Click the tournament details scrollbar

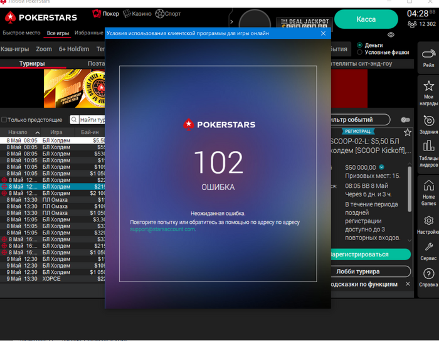(x=410, y=189)
